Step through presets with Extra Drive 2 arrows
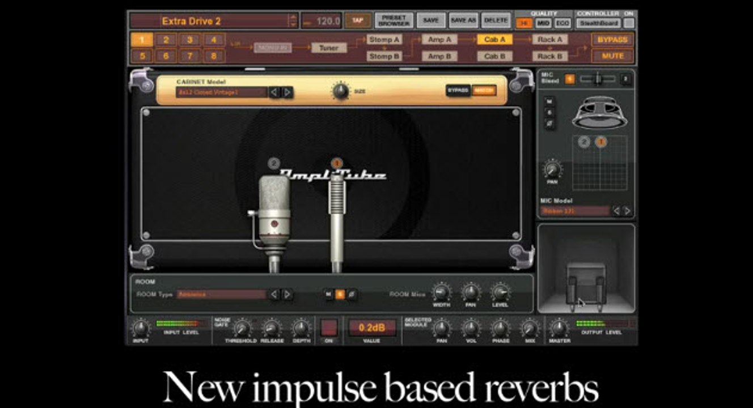The image size is (753, 408). click(x=293, y=21)
